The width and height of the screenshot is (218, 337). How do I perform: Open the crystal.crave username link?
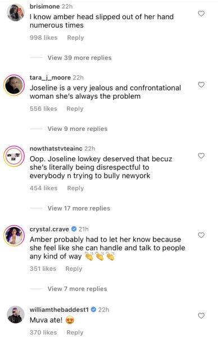click(x=49, y=229)
